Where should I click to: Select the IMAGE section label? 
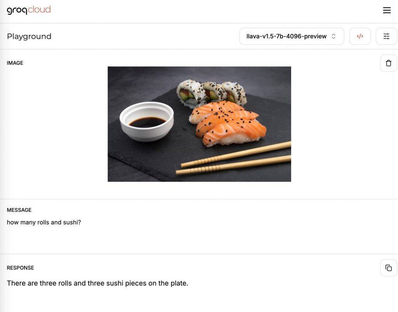[15, 63]
